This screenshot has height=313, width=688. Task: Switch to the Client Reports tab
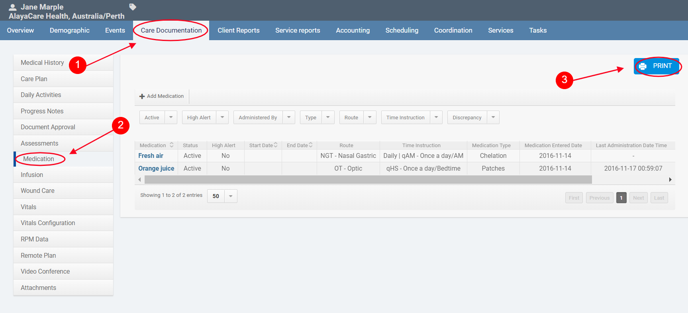tap(238, 30)
